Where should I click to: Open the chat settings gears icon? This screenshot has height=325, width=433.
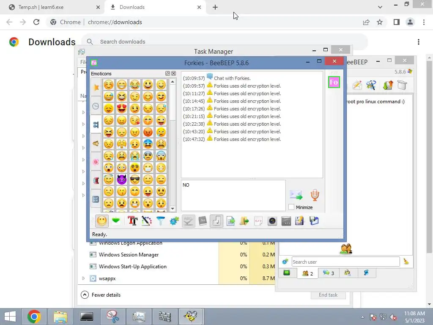[174, 221]
